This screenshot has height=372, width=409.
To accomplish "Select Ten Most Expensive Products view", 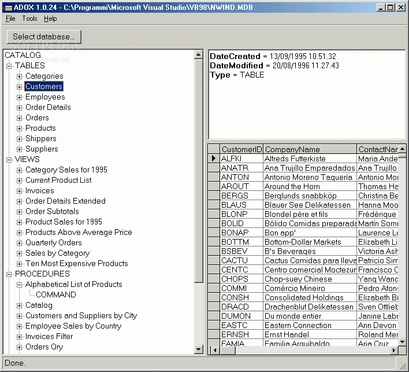I will [x=77, y=264].
